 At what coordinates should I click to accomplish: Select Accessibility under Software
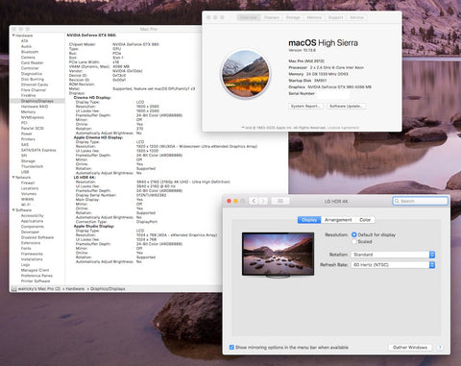coord(32,216)
